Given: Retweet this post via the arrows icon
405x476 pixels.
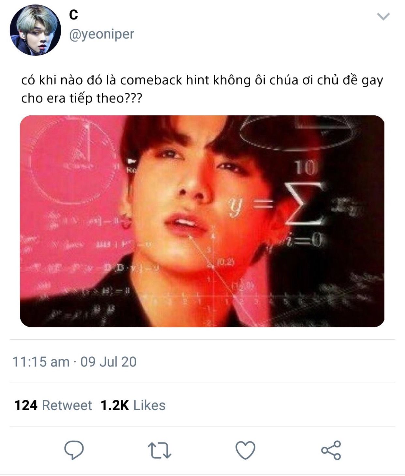Looking at the screenshot, I should [x=159, y=450].
